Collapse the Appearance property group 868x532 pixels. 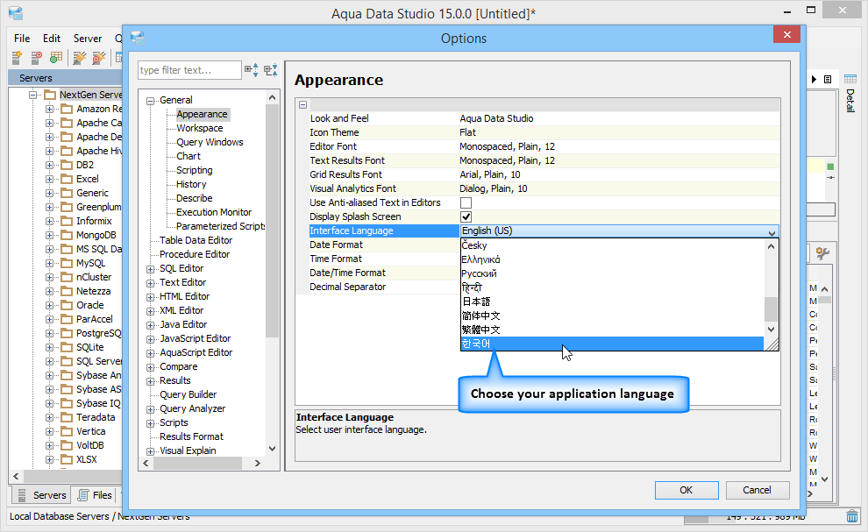pyautogui.click(x=302, y=104)
